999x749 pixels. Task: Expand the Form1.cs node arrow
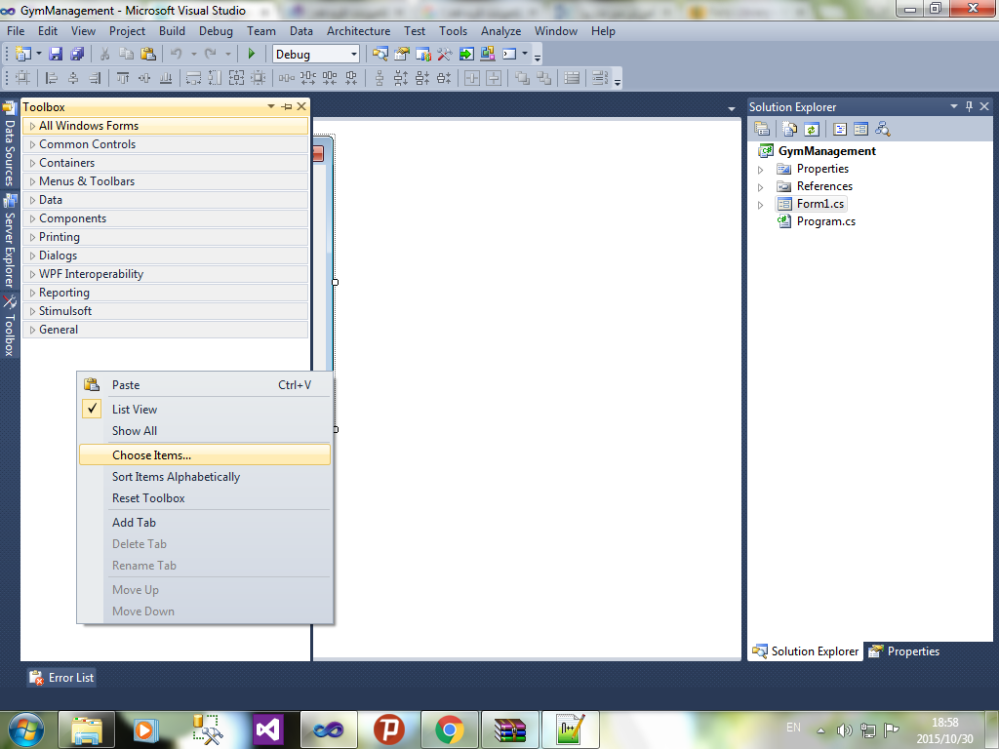pyautogui.click(x=760, y=205)
